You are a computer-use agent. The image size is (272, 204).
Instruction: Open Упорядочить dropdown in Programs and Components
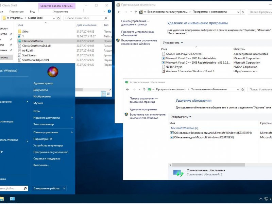click(173, 43)
